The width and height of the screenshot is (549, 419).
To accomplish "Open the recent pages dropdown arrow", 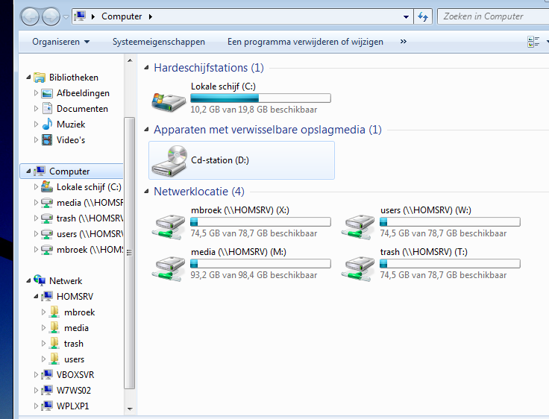I will pos(66,17).
